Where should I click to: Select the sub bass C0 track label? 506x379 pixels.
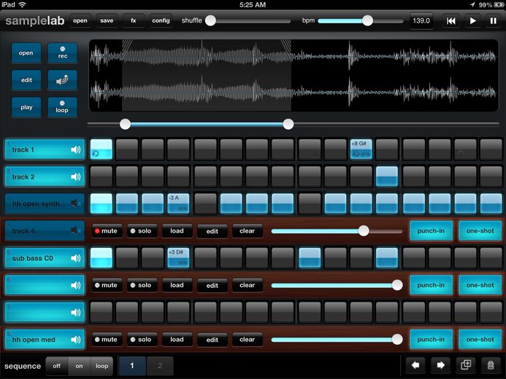[45, 258]
